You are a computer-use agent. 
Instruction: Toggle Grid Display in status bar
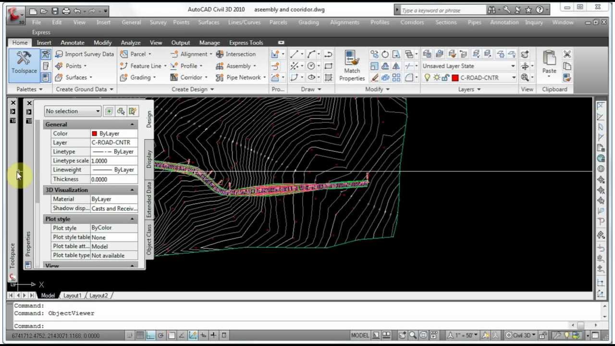pos(140,335)
